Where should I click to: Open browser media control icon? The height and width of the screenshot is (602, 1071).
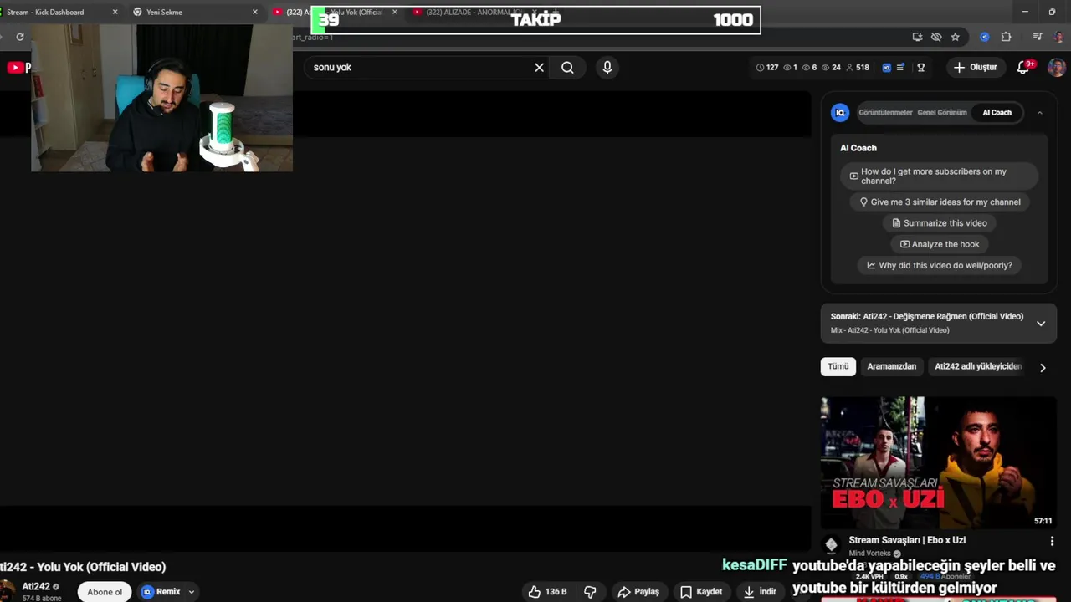point(1038,37)
